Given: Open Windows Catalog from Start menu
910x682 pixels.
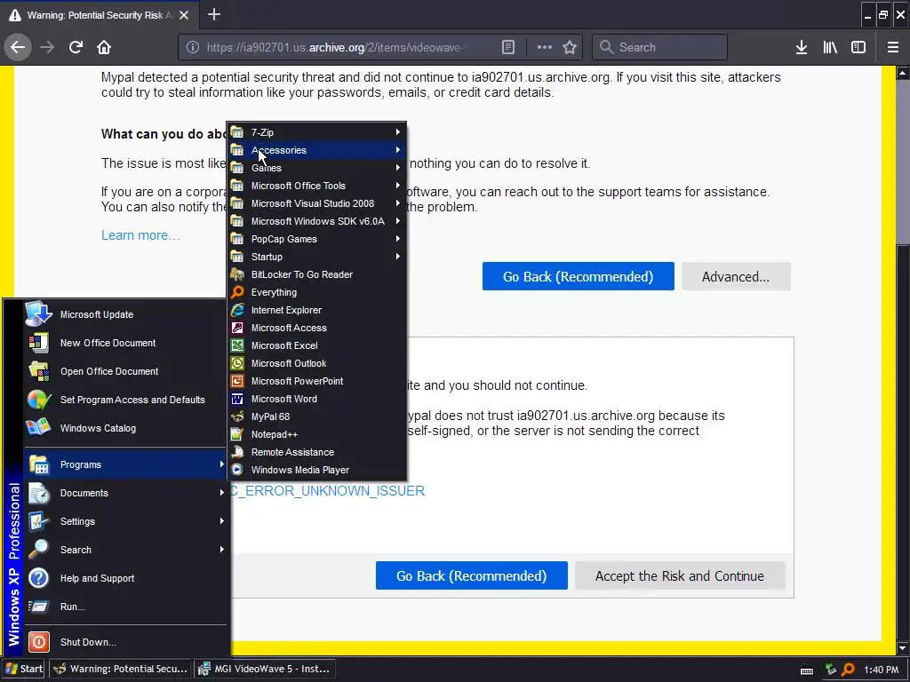Looking at the screenshot, I should coord(126,428).
